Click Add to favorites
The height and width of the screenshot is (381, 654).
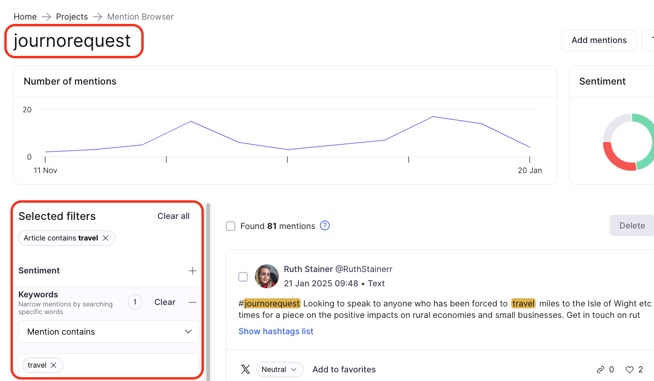pos(344,370)
